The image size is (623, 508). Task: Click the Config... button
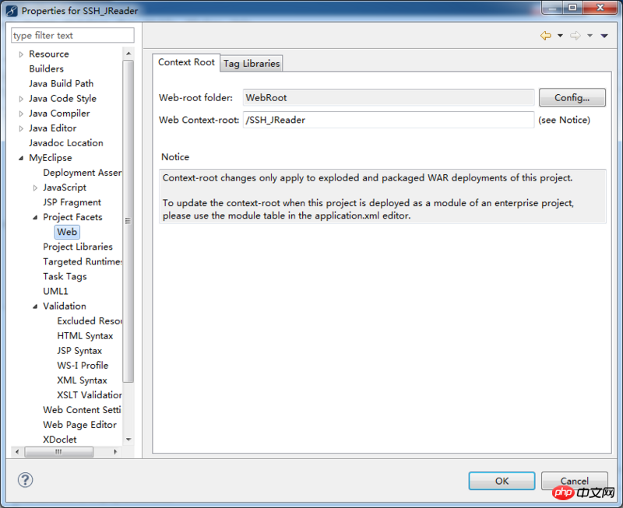click(572, 97)
